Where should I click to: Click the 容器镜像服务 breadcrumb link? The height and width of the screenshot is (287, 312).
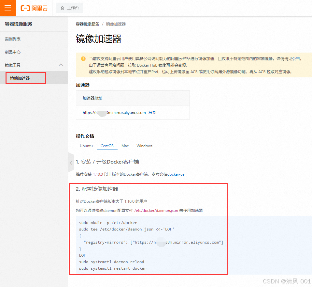[x=88, y=24]
